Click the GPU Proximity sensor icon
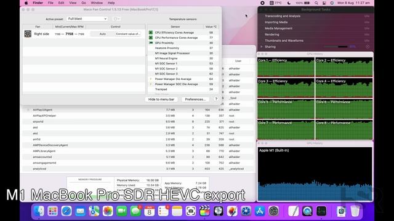Screen dimensions: 394x221 [x=151, y=43]
